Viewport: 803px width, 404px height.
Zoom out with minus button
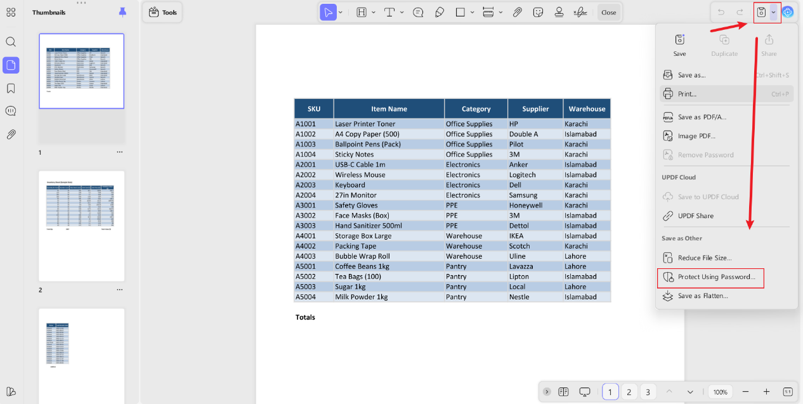(745, 392)
